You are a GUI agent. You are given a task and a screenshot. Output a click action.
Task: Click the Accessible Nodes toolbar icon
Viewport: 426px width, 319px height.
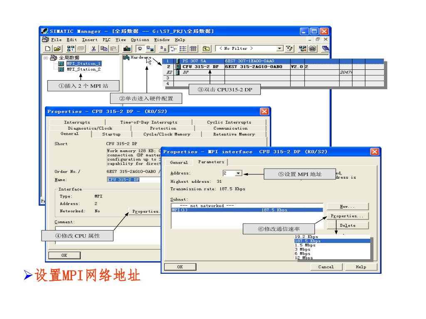pos(71,49)
